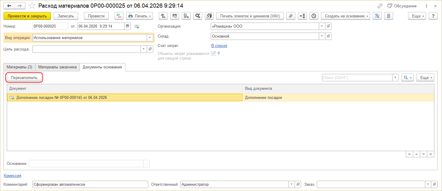Click Провести и закрыть button
This screenshot has width=442, height=191.
[27, 16]
